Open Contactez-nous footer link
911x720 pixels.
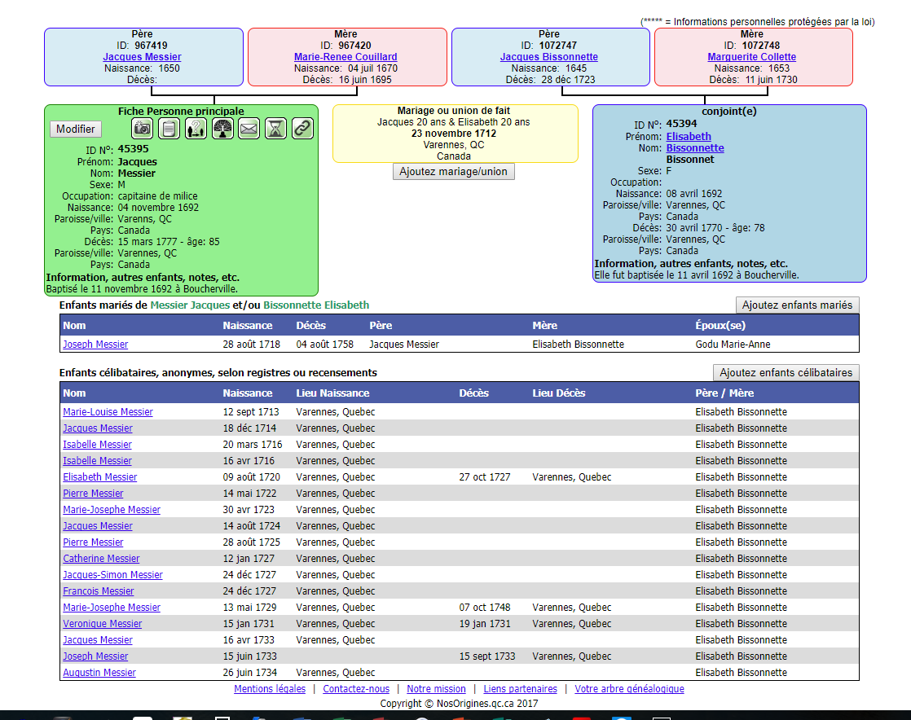click(x=356, y=689)
